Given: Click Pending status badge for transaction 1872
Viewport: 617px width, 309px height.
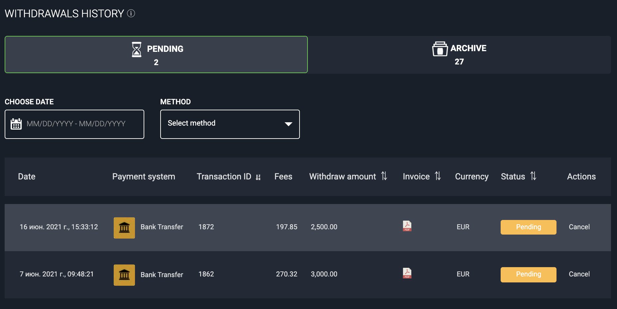Looking at the screenshot, I should [528, 227].
